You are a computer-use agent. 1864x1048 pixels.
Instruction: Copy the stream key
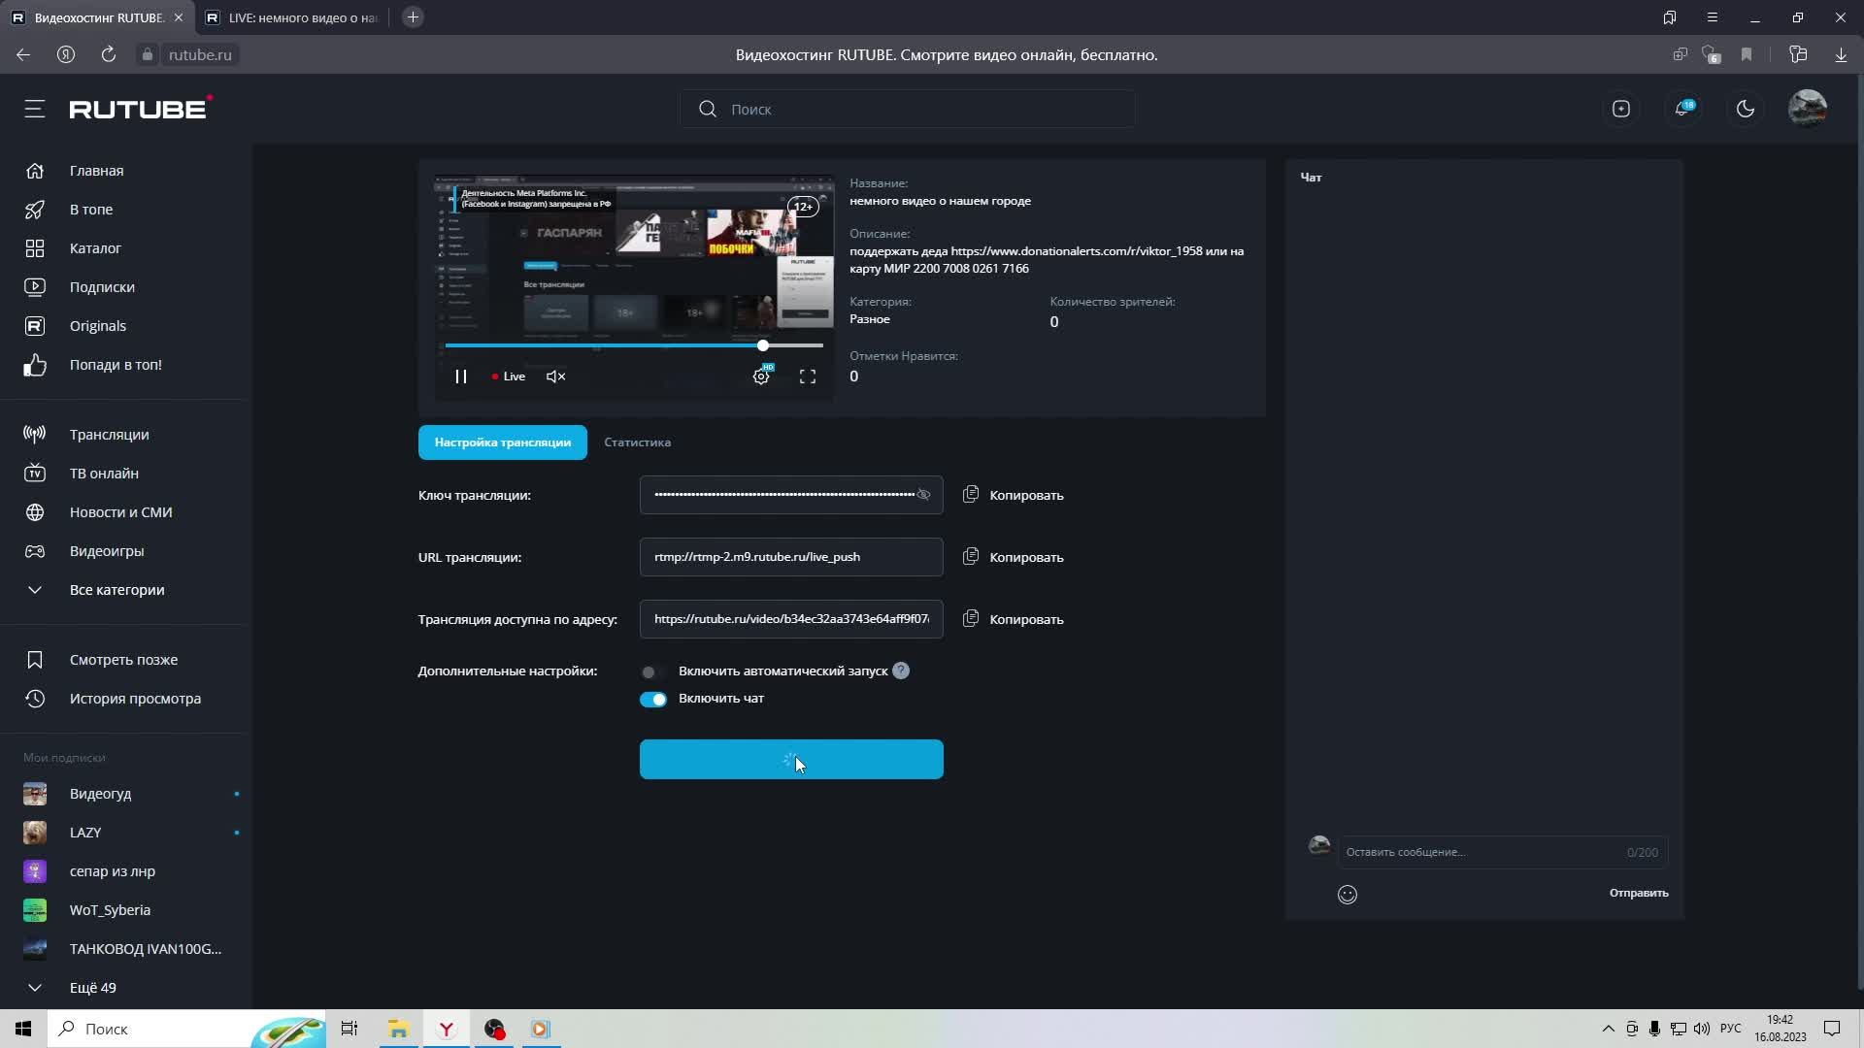coord(1014,495)
